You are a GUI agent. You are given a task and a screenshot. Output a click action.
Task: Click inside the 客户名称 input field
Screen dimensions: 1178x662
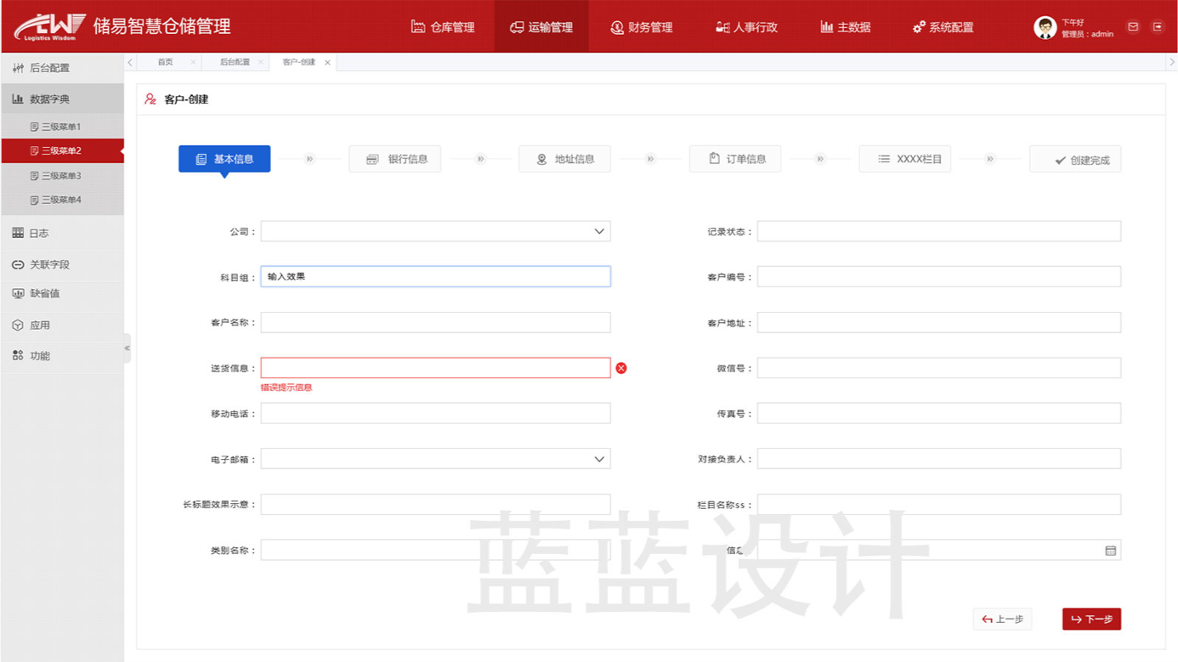tap(435, 322)
